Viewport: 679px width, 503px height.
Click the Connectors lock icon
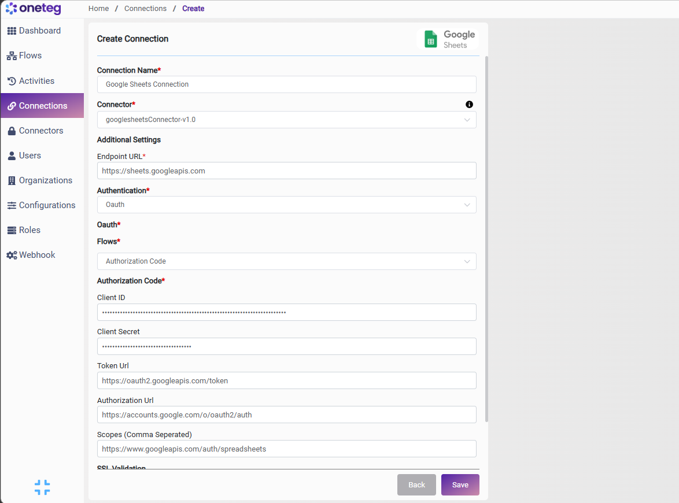12,131
